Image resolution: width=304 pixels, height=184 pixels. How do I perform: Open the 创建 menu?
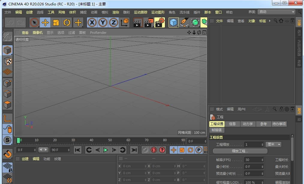click(29, 12)
